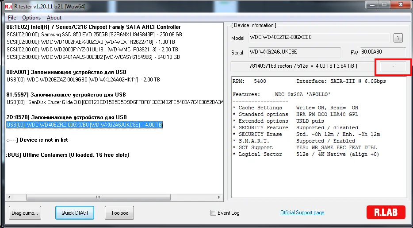Select the WDC WD6401AALS 640.13 GB drive
Image resolution: width=413 pixels, height=228 pixels.
click(93, 57)
